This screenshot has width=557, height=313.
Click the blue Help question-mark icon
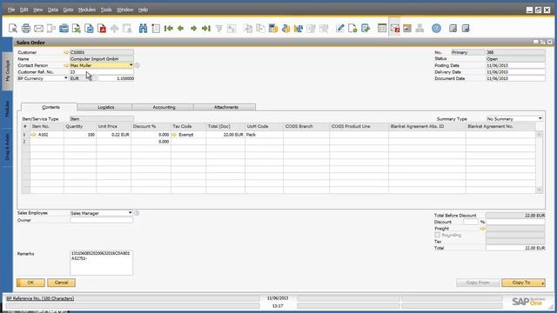(x=436, y=29)
